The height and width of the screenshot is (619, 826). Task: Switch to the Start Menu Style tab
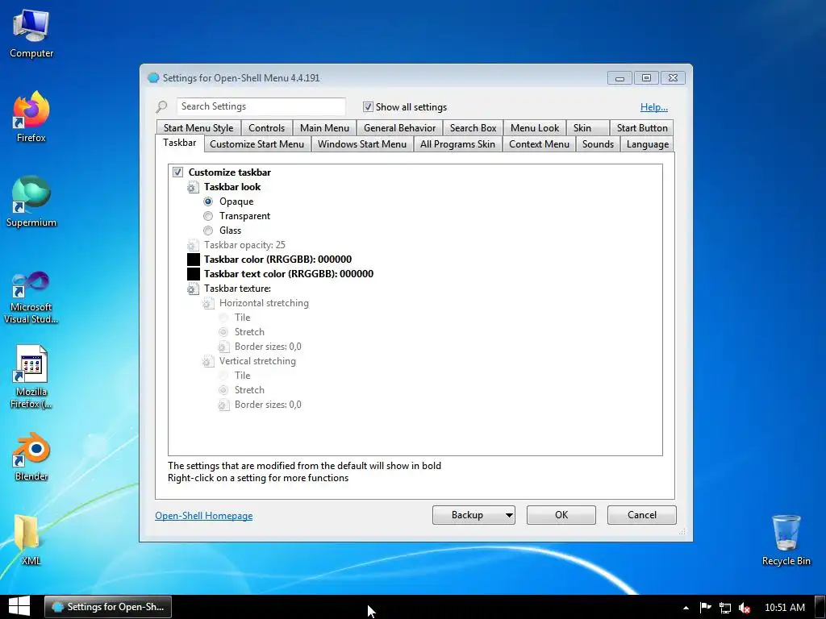click(x=198, y=128)
